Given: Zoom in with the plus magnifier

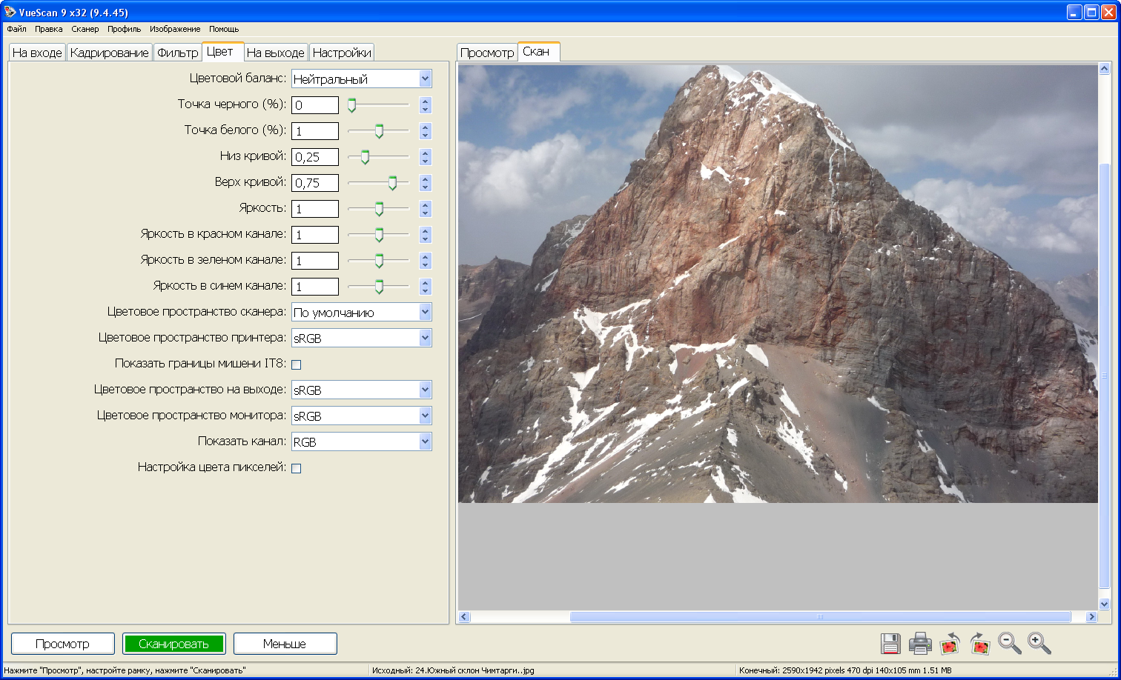Looking at the screenshot, I should click(x=1039, y=644).
